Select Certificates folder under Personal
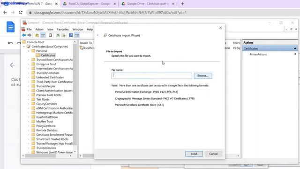This screenshot has width=300, height=169. click(48, 55)
